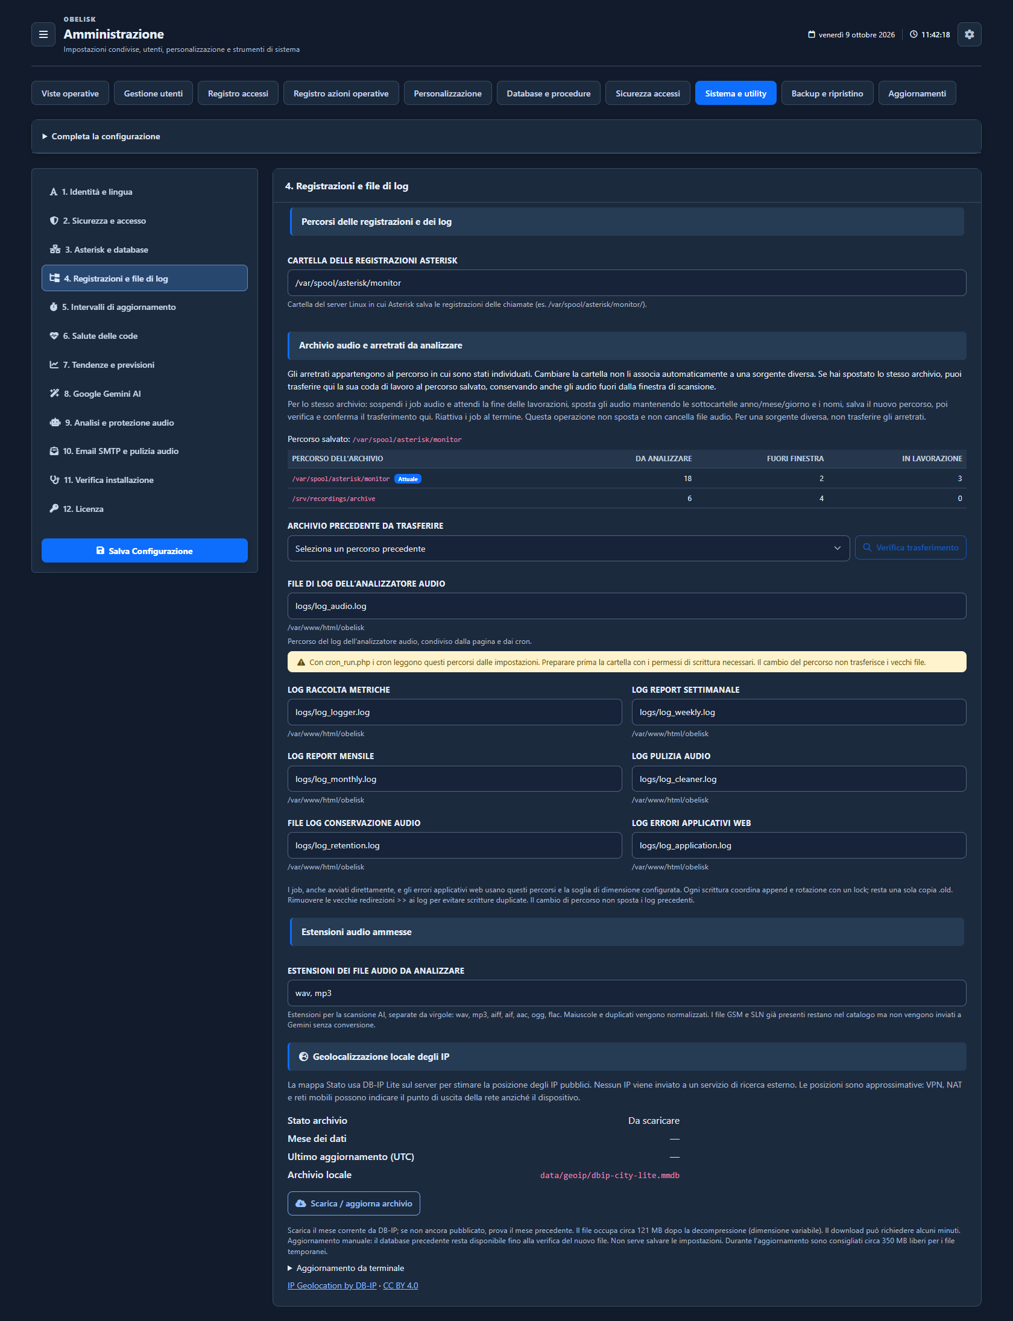Click the log_audio.log input field
Viewport: 1013px width, 1321px height.
pyautogui.click(x=626, y=606)
